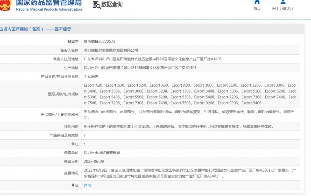311x196 pixels.
Task: Click the 网上办事大厅 navigation label
Action: pyautogui.click(x=283, y=9)
